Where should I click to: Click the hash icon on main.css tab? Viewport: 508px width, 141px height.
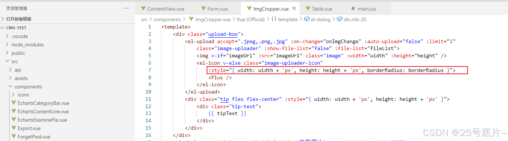(x=353, y=9)
